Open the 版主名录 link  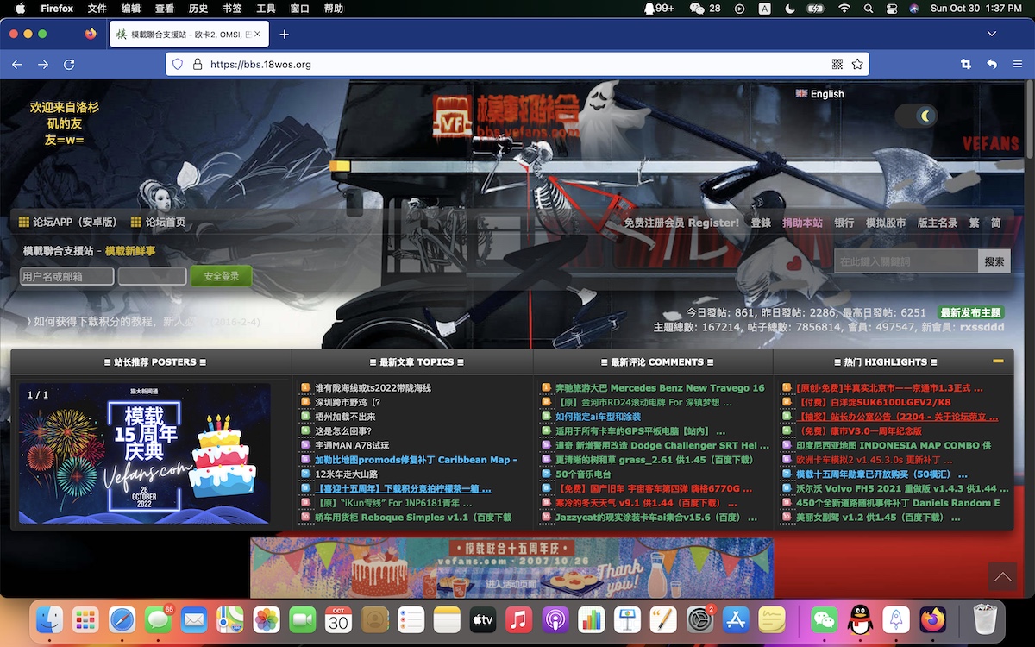pos(937,223)
